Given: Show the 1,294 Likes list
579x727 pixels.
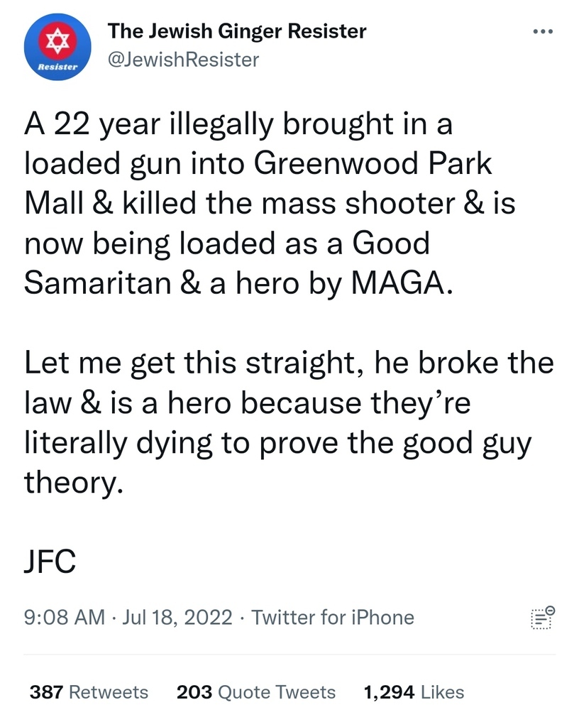Looking at the screenshot, I should [413, 692].
